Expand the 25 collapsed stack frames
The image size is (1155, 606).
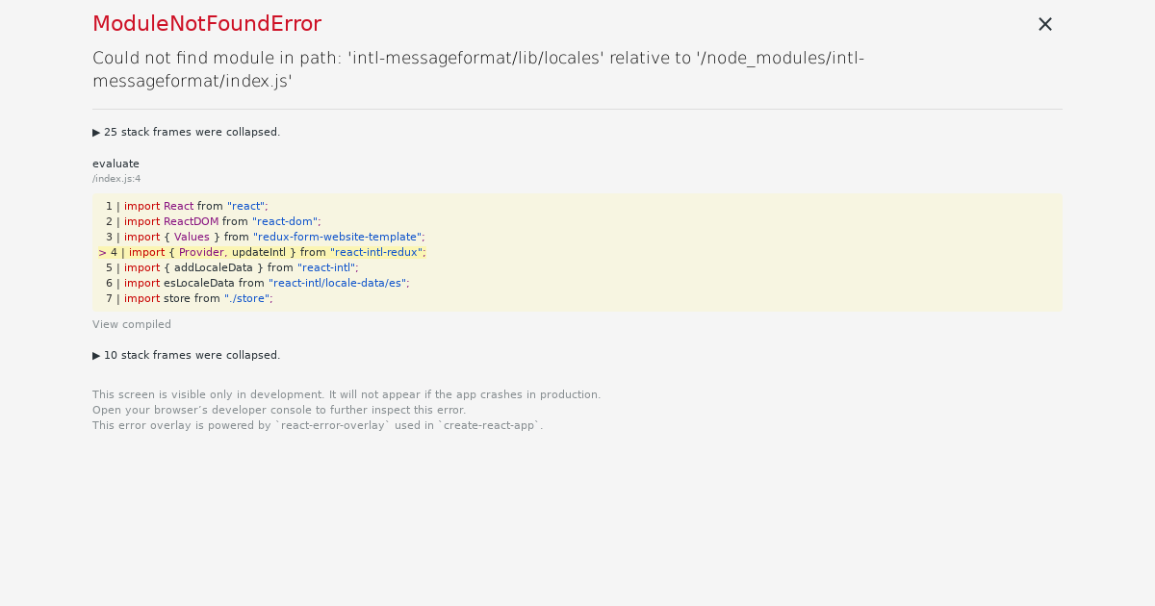click(x=186, y=132)
